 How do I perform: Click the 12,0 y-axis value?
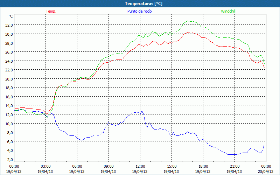coord(9,115)
